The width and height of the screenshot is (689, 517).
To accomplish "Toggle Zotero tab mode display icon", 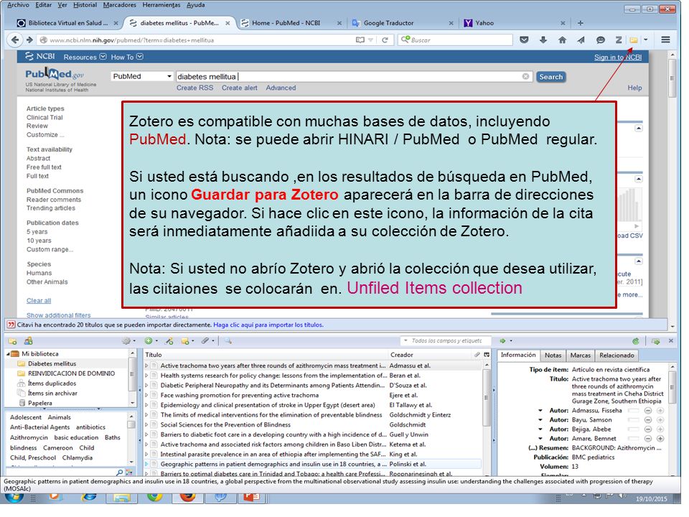I will (x=655, y=341).
